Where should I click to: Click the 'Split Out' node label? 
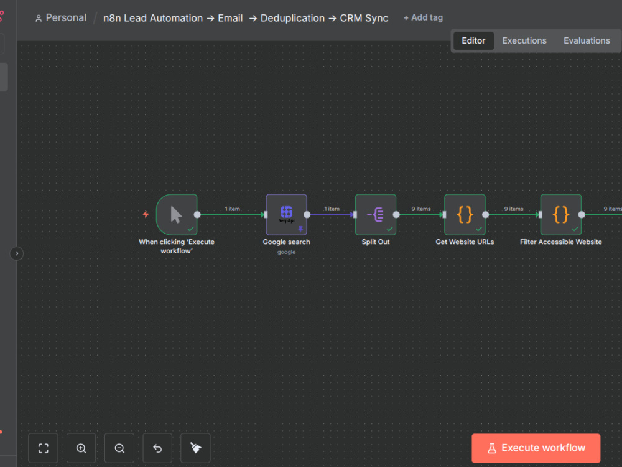(375, 242)
